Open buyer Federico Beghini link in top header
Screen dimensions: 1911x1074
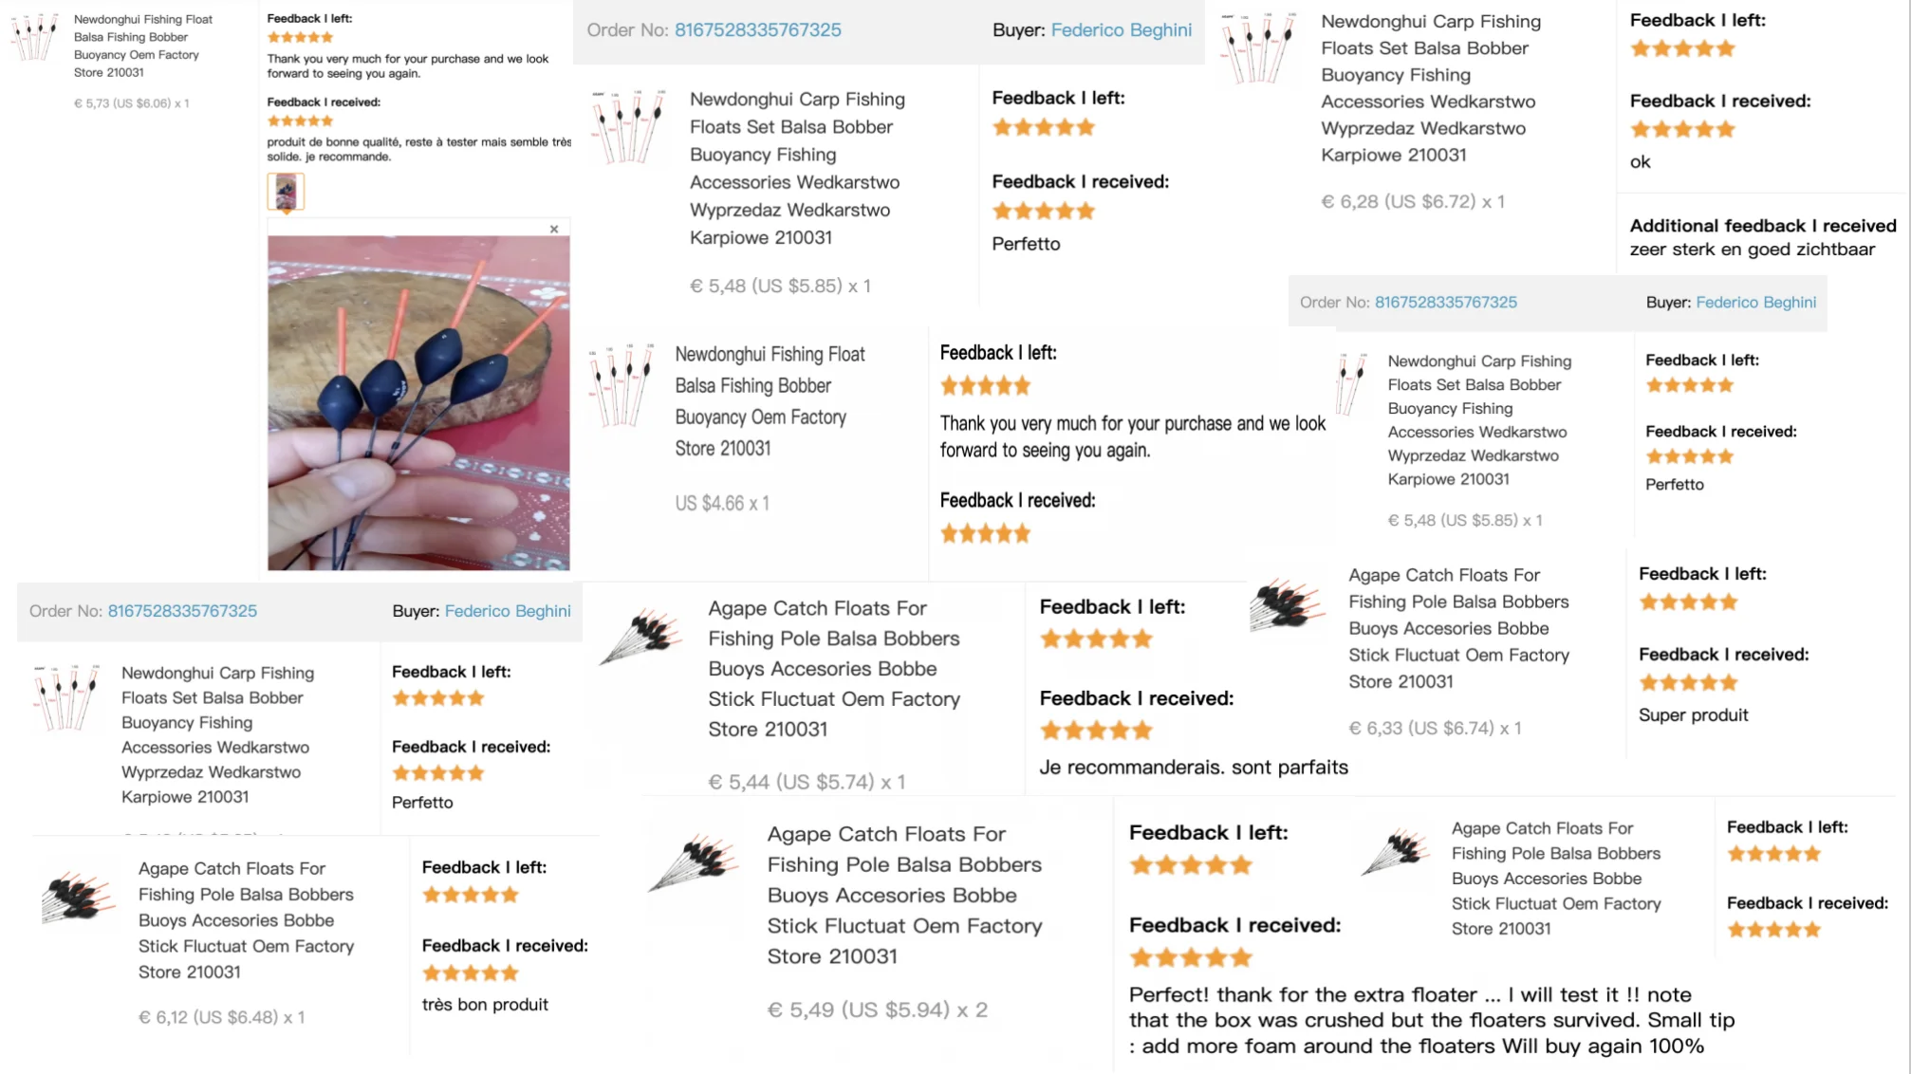tap(1121, 30)
